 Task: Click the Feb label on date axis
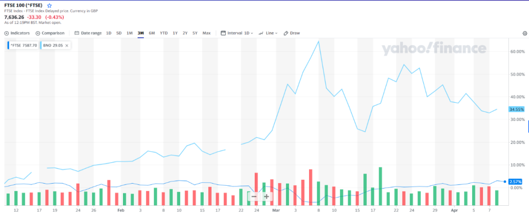pos(121,210)
